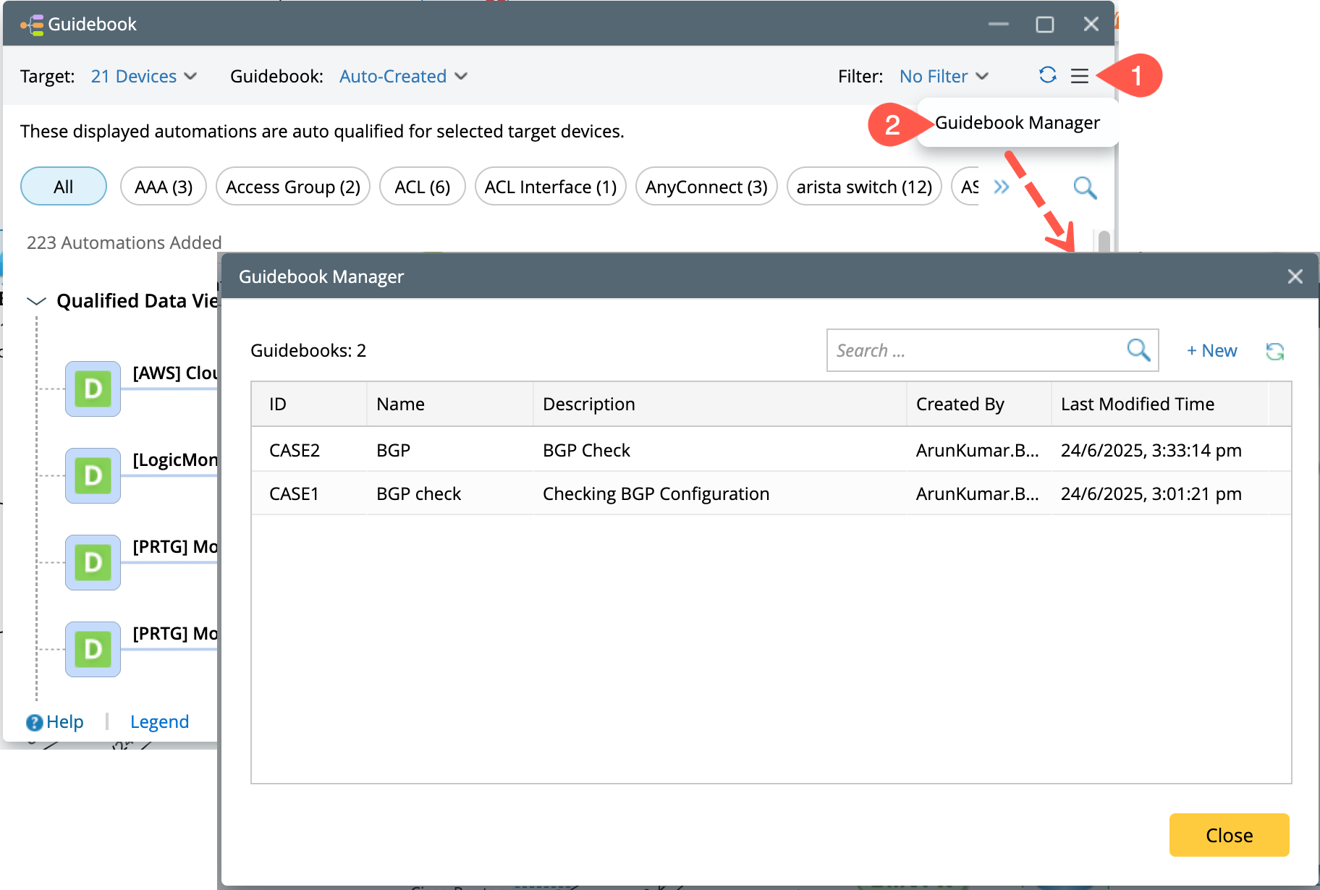This screenshot has height=890, width=1320.
Task: Toggle the arista switch (12) category pill
Action: click(863, 187)
